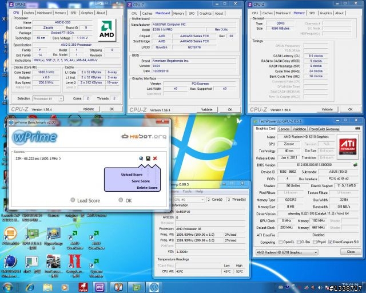Open Windows Media Player from the taskbar
The height and width of the screenshot is (293, 366).
65,288
